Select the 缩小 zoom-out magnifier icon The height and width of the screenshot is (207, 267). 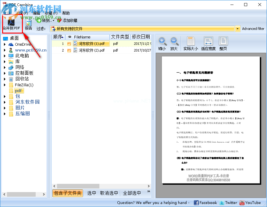click(162, 41)
